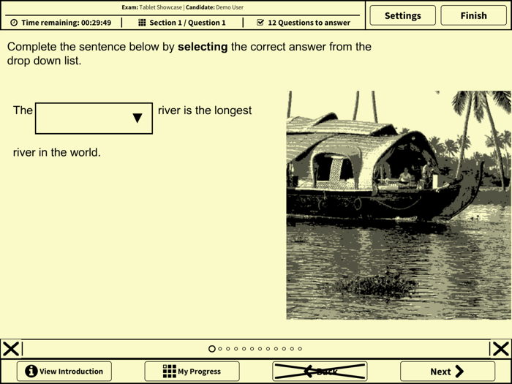View Introduction page
Image resolution: width=512 pixels, height=384 pixels.
[64, 372]
